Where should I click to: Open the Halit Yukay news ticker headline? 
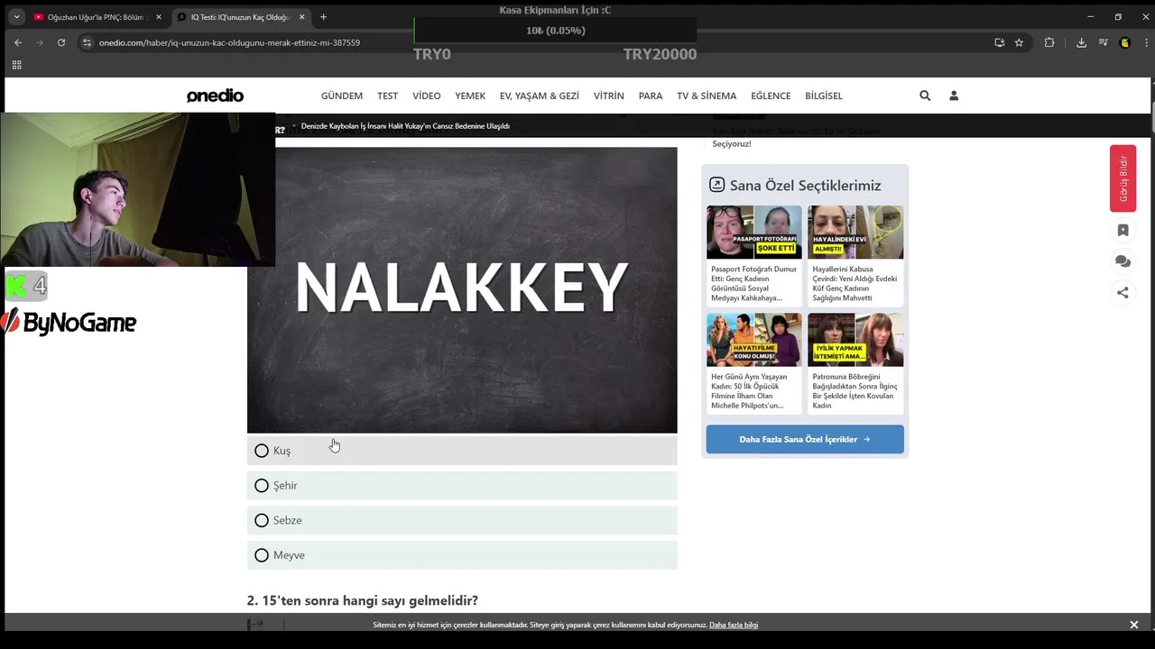click(405, 126)
